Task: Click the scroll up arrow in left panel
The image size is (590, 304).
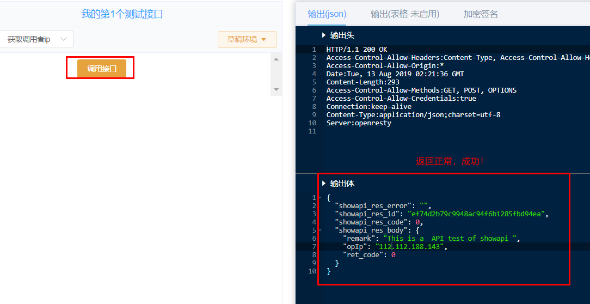Action: 276,59
